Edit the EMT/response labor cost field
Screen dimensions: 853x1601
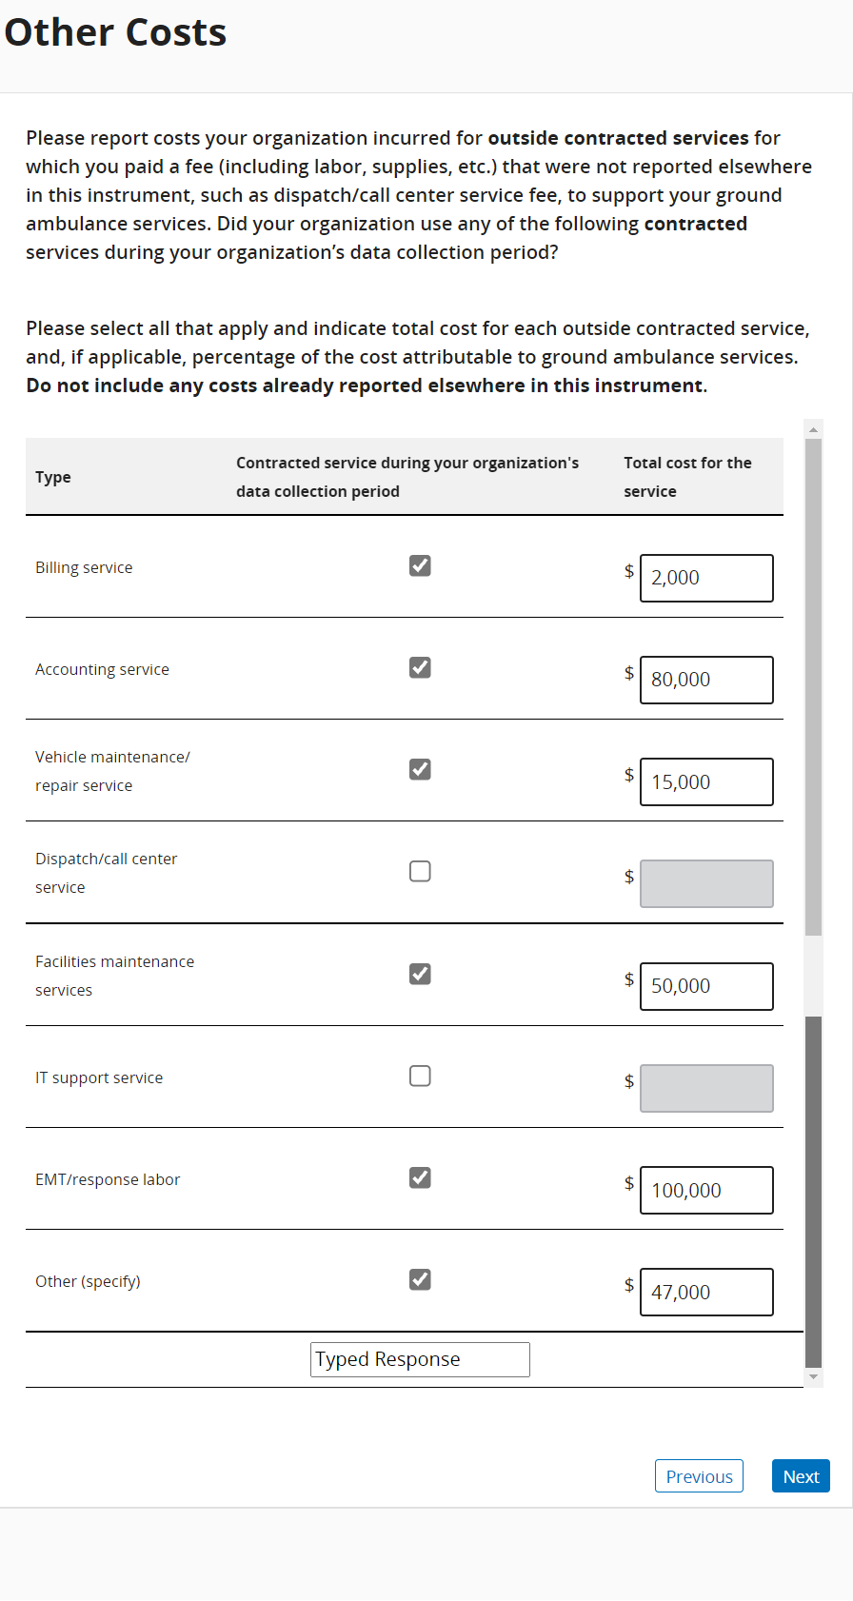pos(706,1191)
